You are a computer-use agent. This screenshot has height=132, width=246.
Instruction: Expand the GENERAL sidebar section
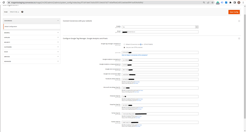(x=31, y=33)
